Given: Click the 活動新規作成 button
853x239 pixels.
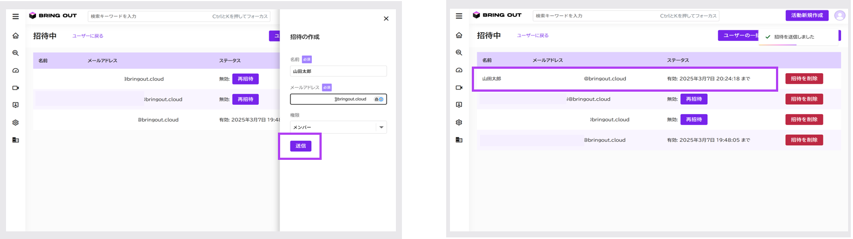Looking at the screenshot, I should (807, 16).
